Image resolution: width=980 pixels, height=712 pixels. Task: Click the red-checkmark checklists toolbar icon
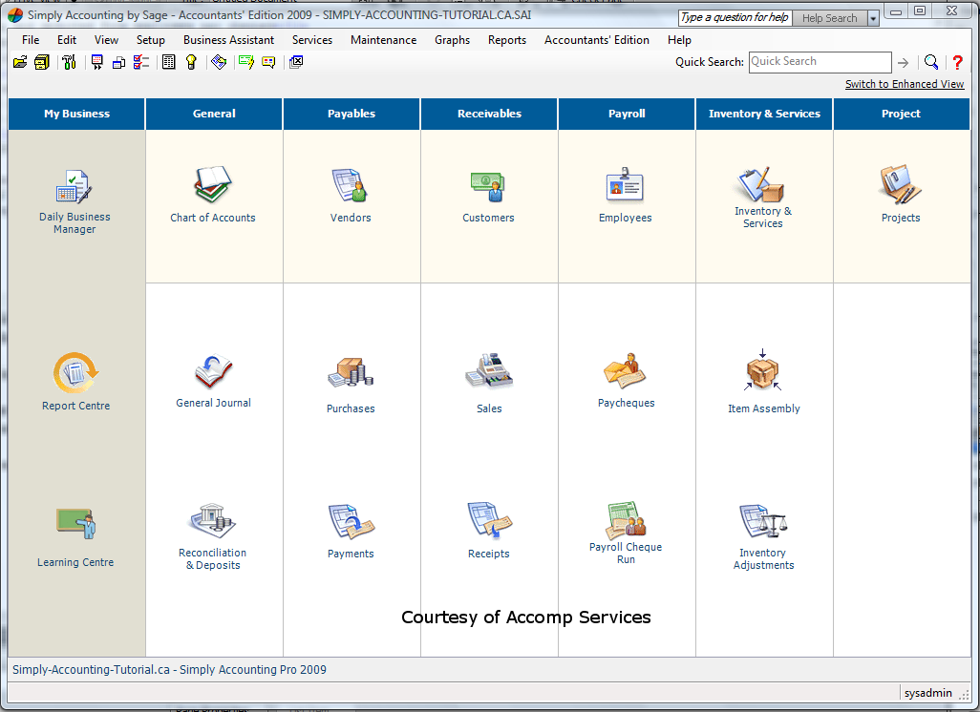(x=141, y=62)
